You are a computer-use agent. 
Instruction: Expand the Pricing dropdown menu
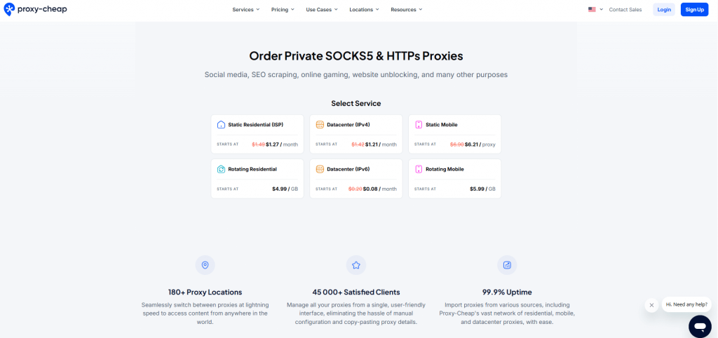[283, 10]
